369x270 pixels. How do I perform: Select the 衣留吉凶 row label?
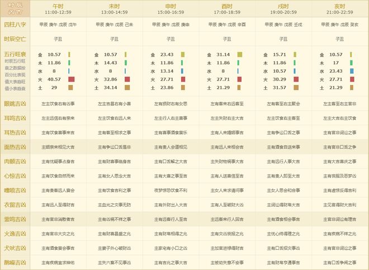[x=15, y=205]
